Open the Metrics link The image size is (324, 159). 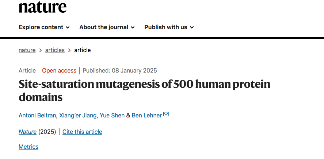click(x=28, y=147)
